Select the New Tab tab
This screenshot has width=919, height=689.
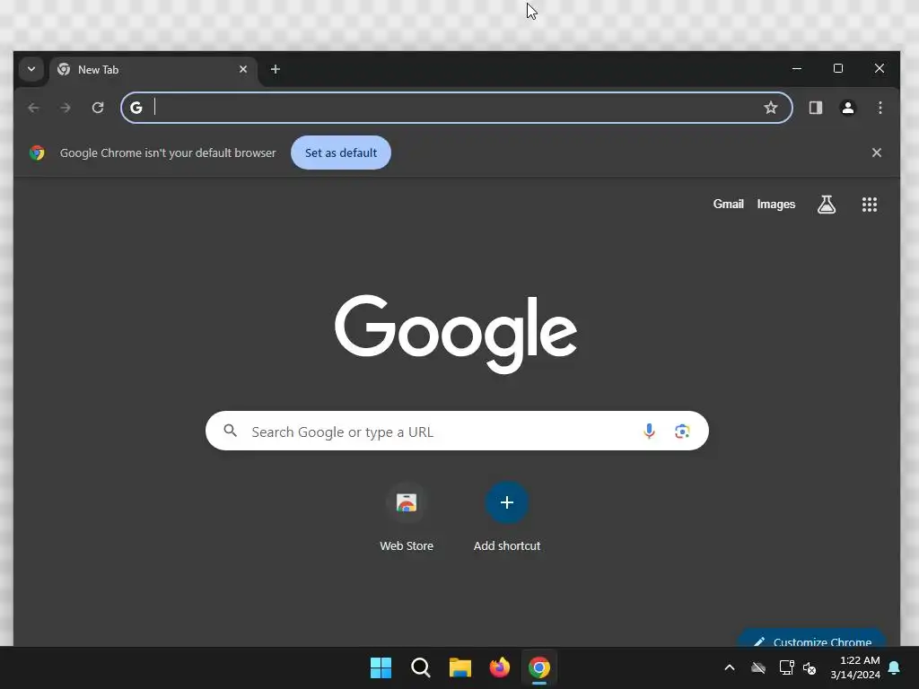point(153,70)
